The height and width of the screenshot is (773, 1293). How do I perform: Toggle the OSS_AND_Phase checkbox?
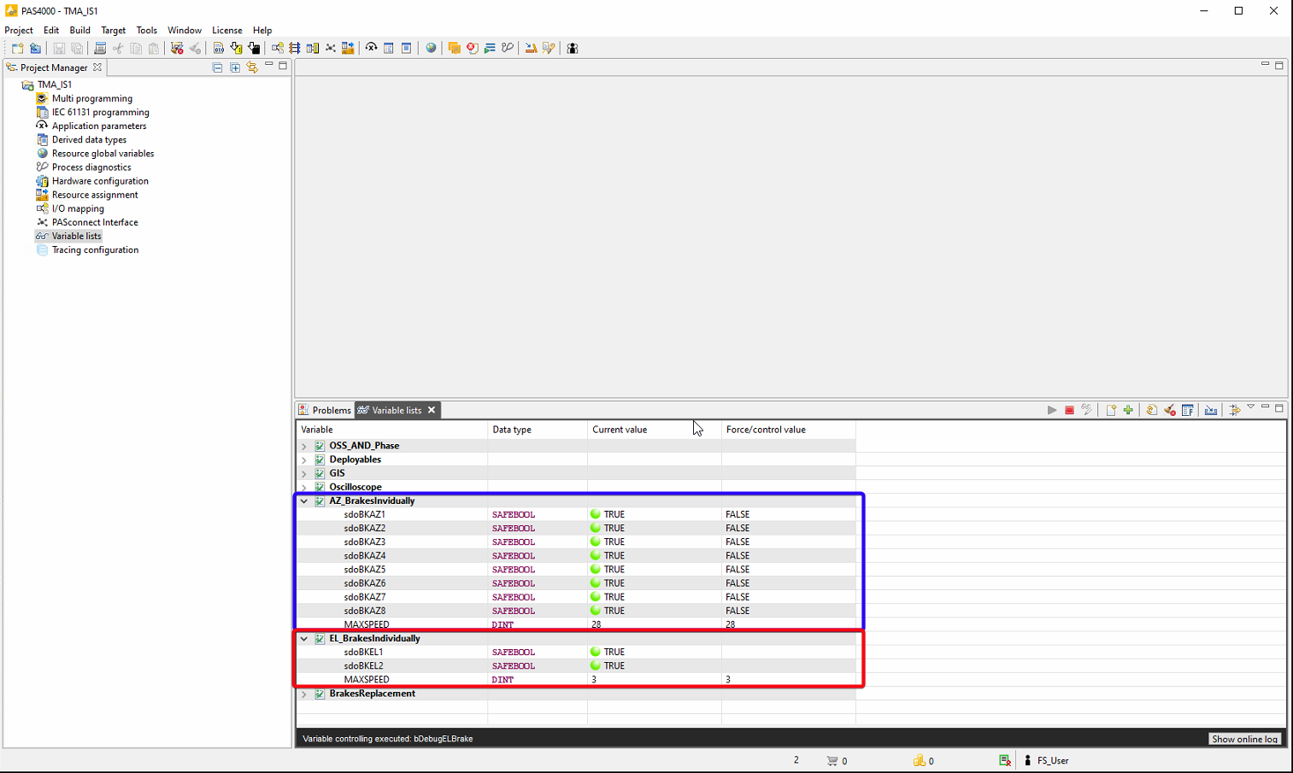tap(320, 446)
